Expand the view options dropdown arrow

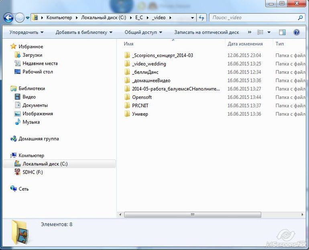coord(269,32)
